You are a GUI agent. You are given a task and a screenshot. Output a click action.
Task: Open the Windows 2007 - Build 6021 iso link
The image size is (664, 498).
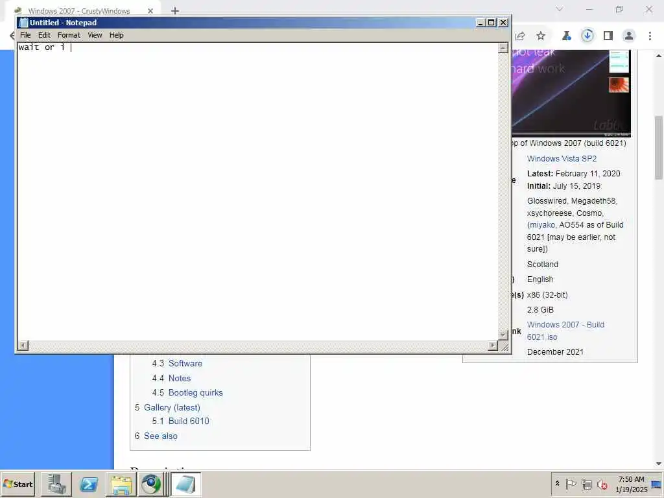coord(565,331)
